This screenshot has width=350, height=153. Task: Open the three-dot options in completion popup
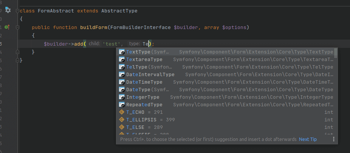click(333, 139)
